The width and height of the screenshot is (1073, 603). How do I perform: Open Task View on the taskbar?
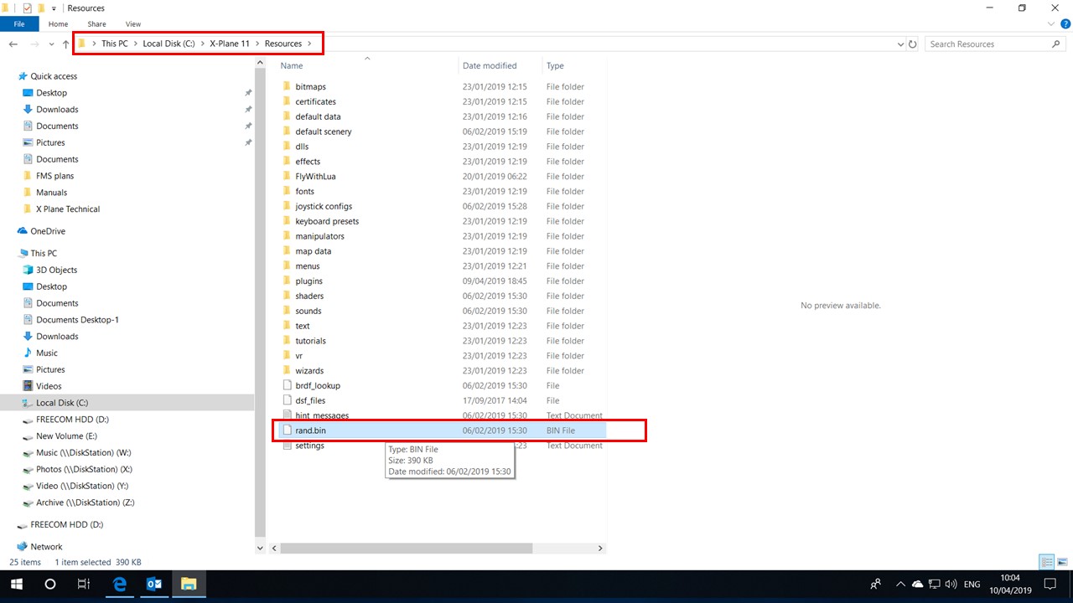click(x=83, y=584)
